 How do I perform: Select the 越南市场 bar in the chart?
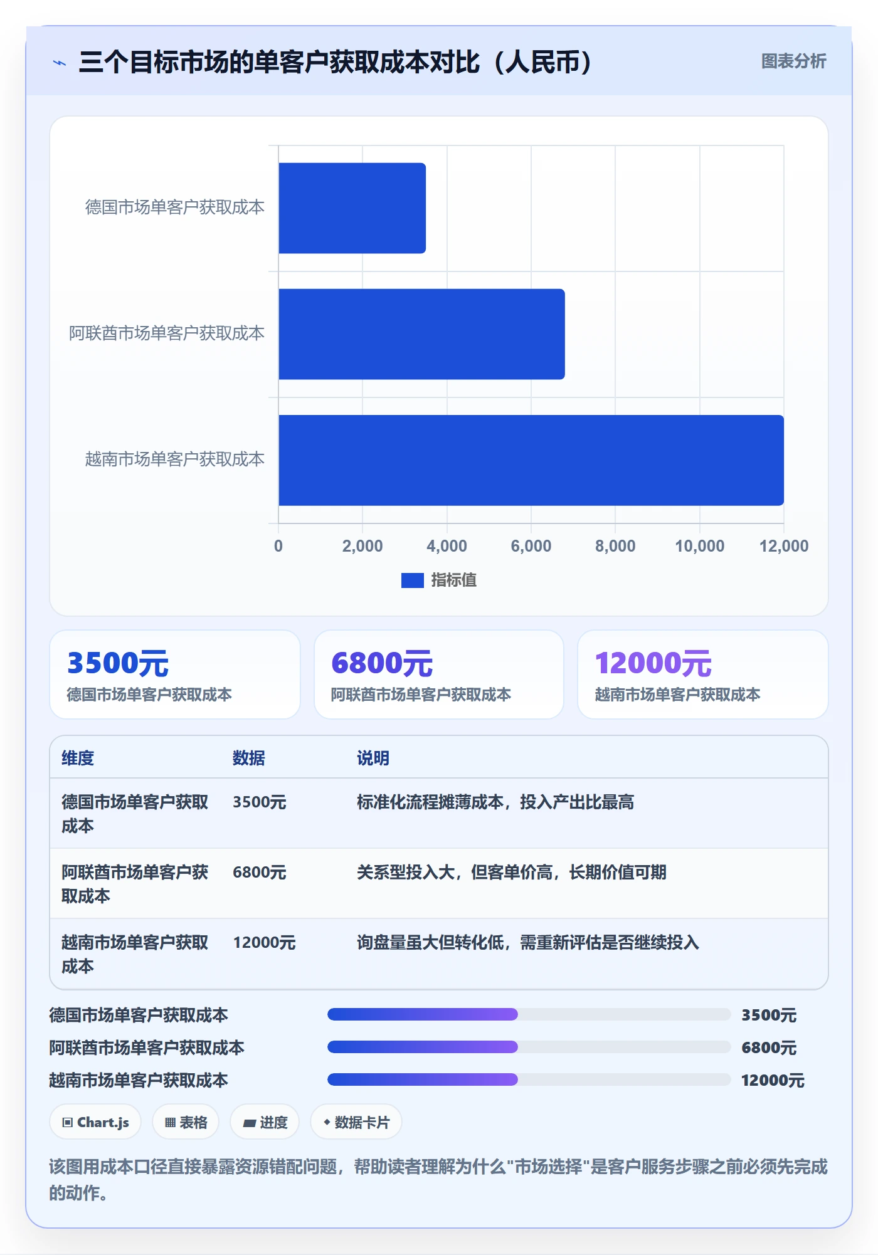(531, 460)
